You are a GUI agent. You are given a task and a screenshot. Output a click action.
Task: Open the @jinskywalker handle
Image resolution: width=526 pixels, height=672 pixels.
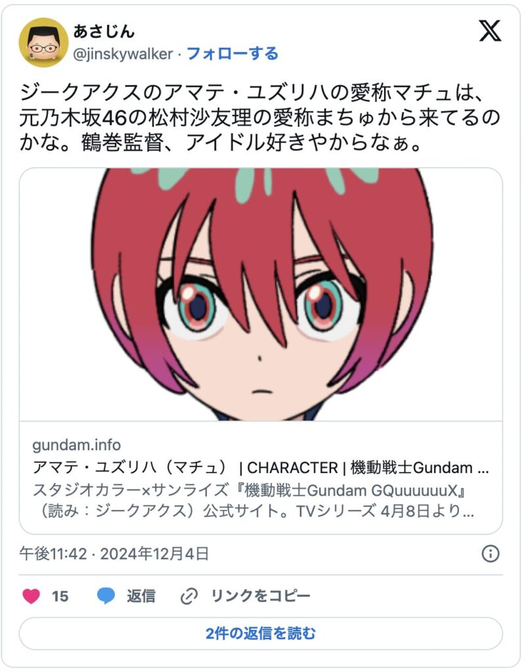[123, 54]
